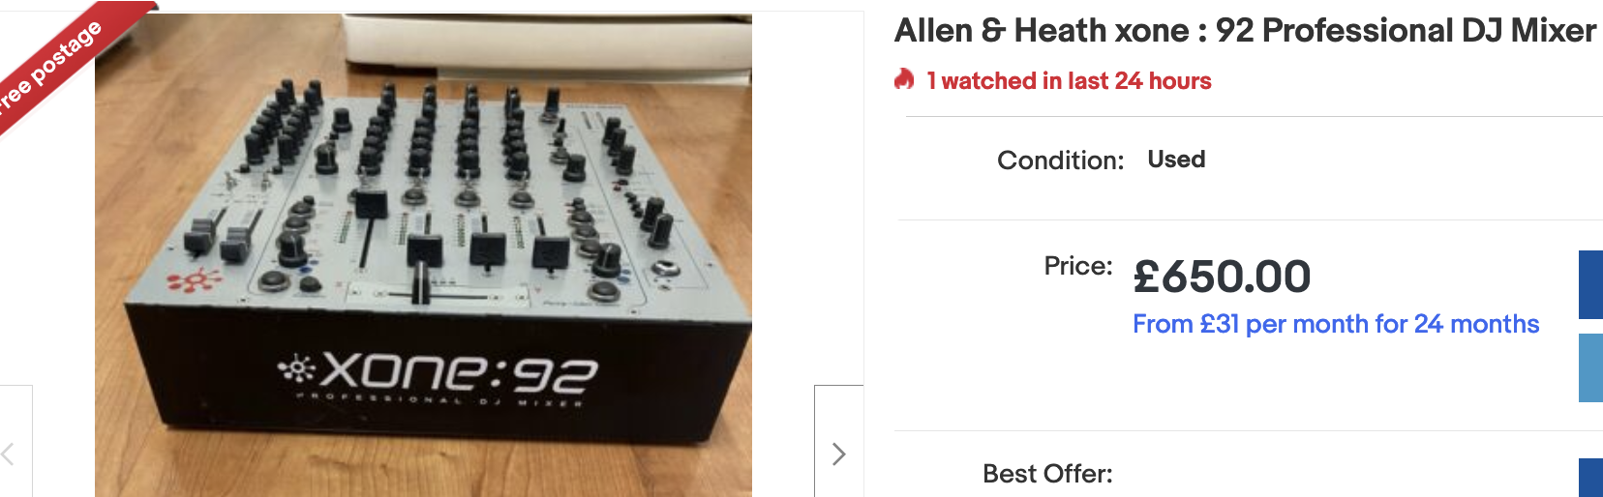Viewport: 1603px width, 497px height.
Task: Click the 'Best Offer:' label
Action: pos(1047,474)
